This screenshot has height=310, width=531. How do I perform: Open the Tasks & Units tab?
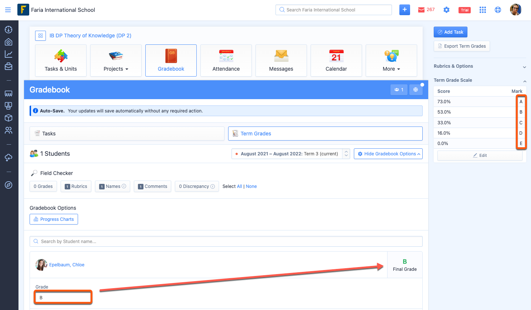(x=61, y=60)
